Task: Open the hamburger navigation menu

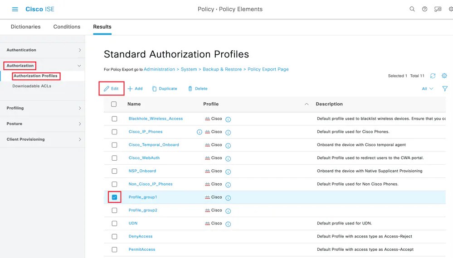Action: [15, 9]
